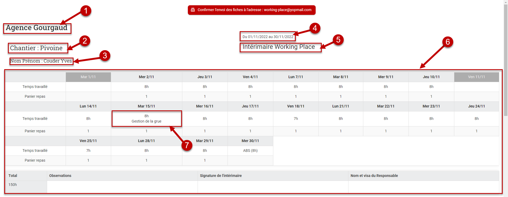
Task: Select the Chantier : Pivoine label
Action: 36,48
